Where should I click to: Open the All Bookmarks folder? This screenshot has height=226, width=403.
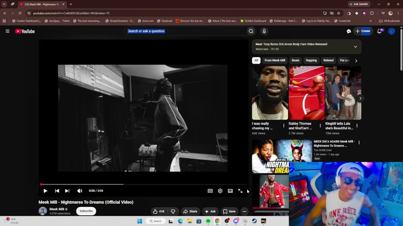tap(389, 21)
